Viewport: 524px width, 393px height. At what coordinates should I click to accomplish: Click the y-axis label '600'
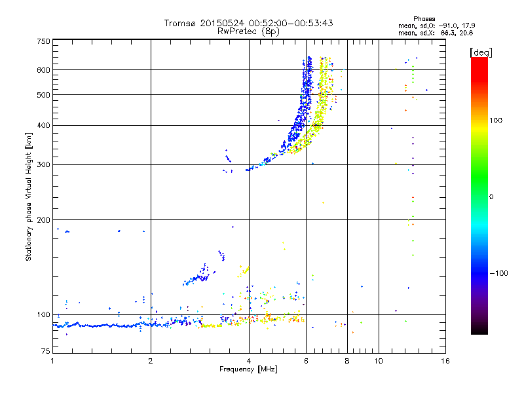click(43, 70)
